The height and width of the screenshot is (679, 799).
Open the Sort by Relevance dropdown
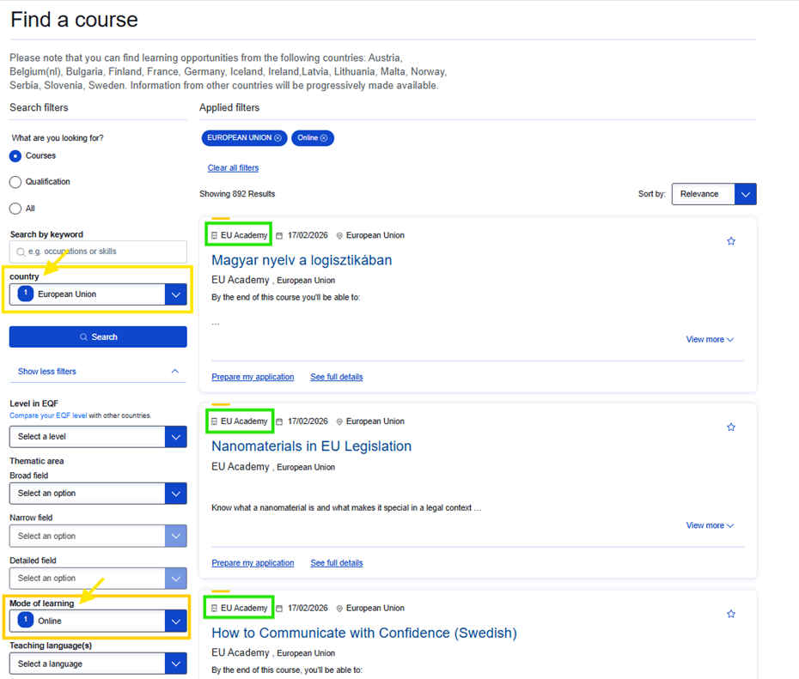[x=714, y=194]
